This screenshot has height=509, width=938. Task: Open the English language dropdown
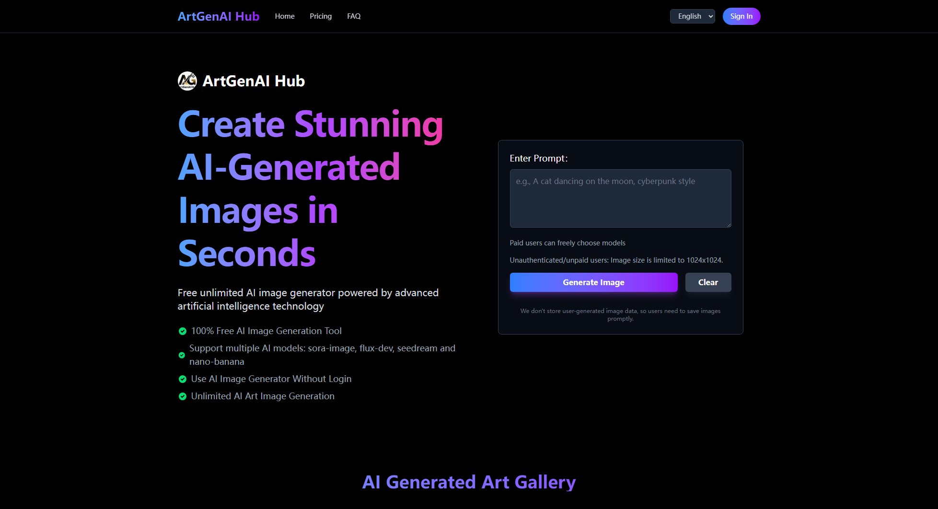click(692, 16)
